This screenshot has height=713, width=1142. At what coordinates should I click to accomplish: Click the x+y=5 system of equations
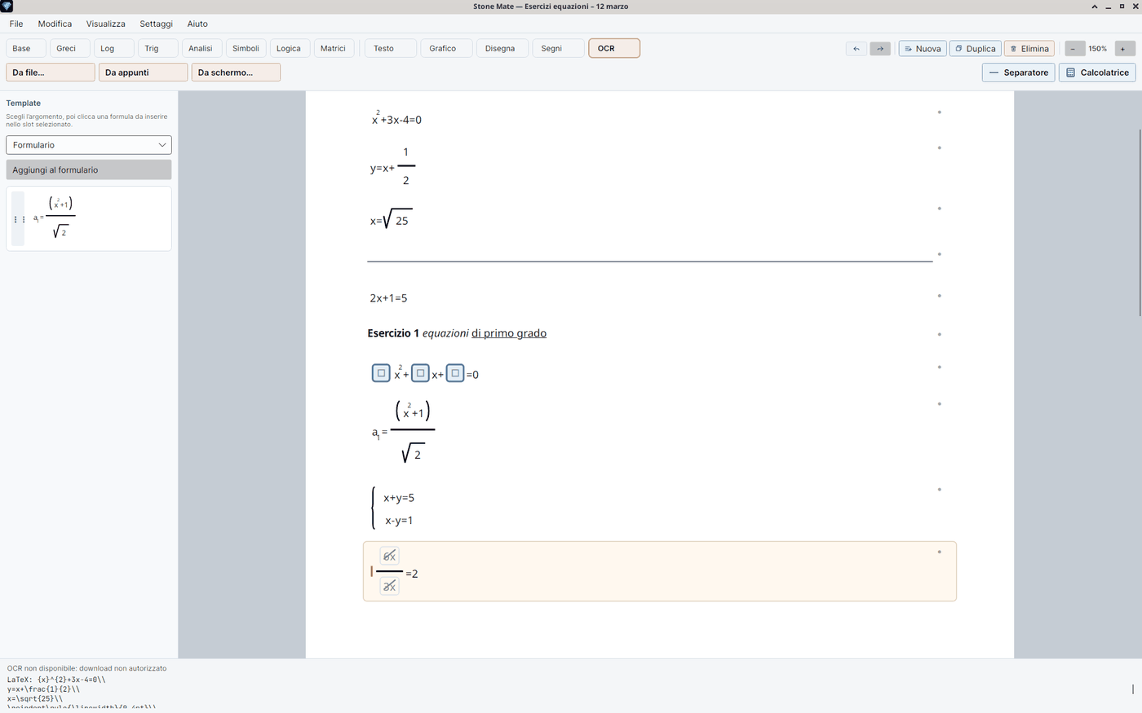pyautogui.click(x=393, y=508)
